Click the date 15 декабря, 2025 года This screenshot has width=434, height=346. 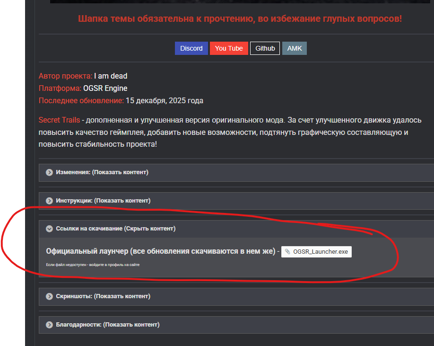(165, 100)
